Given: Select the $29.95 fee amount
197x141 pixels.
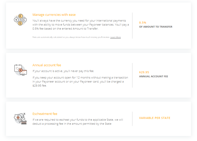Looking at the screenshot, I should tap(144, 72).
